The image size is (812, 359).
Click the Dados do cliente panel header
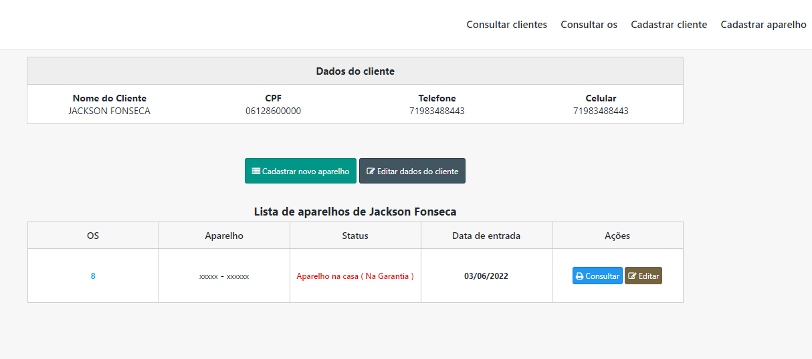(355, 71)
